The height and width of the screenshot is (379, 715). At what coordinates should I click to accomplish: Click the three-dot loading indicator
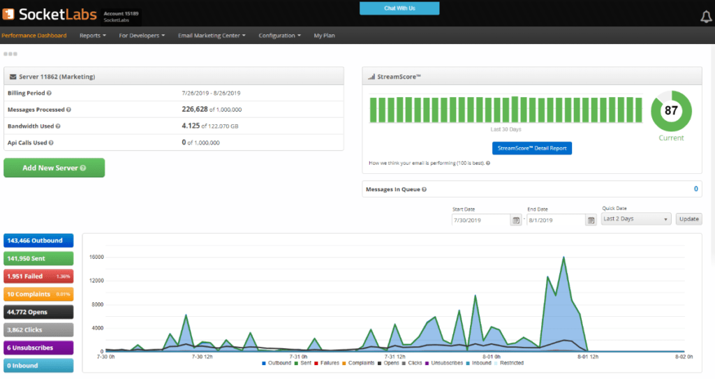click(10, 54)
